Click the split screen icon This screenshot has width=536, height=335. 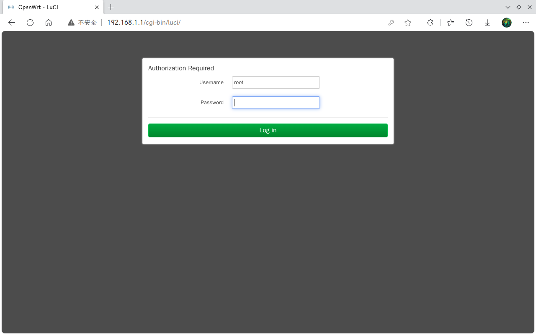click(x=518, y=7)
